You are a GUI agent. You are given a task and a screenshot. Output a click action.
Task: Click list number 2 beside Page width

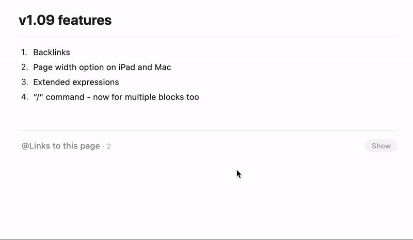(x=24, y=67)
